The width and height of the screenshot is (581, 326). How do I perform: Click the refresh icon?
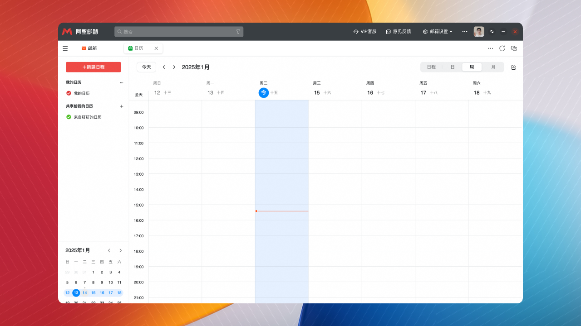tap(502, 48)
